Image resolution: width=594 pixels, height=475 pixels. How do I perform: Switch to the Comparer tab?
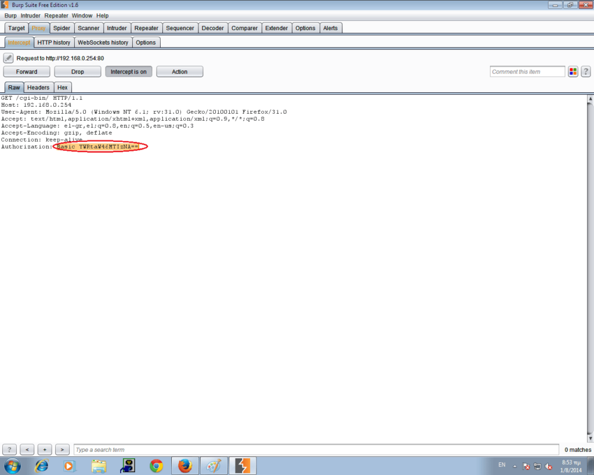tap(244, 28)
